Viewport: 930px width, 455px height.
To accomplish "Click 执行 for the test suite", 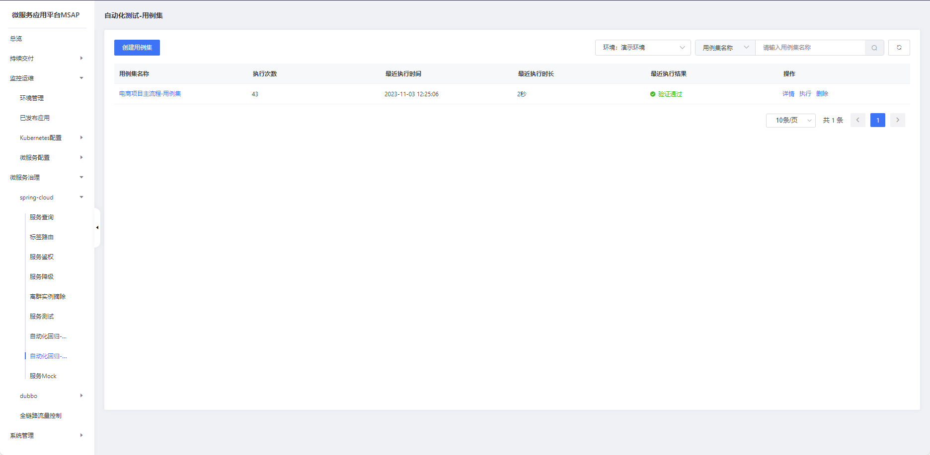I will pyautogui.click(x=805, y=94).
